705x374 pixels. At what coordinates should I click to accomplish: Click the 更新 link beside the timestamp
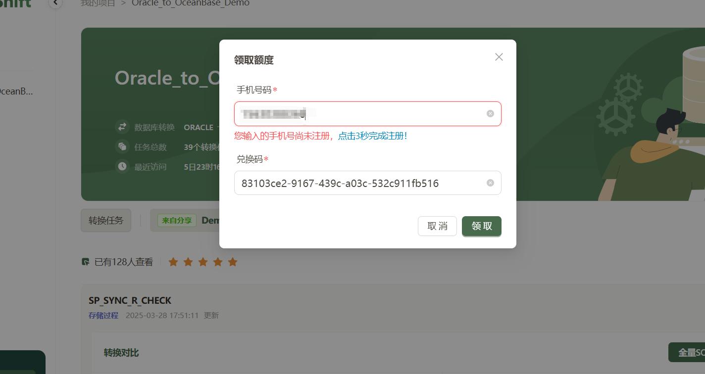click(x=211, y=315)
